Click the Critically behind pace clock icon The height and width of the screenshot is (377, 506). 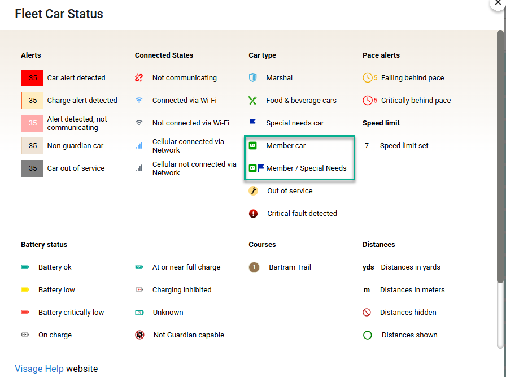click(x=368, y=101)
